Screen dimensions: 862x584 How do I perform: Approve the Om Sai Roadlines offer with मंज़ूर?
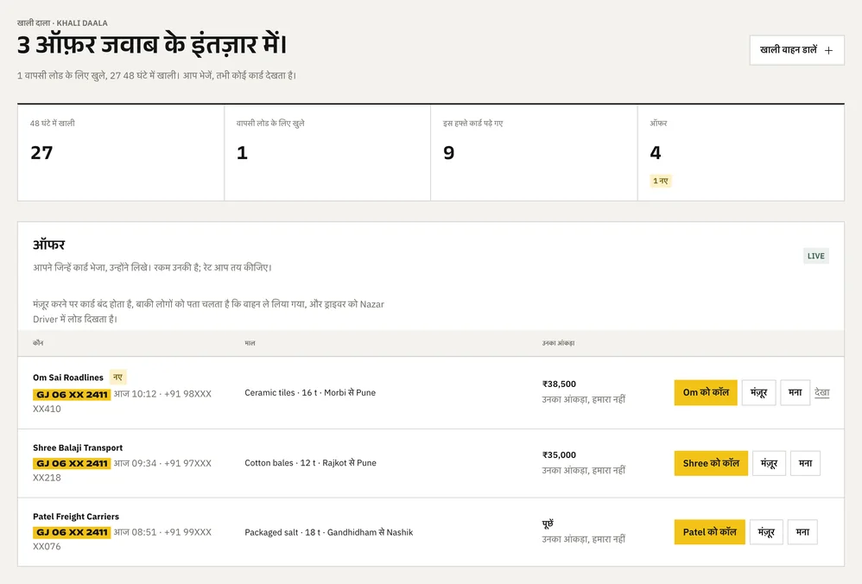pyautogui.click(x=758, y=392)
